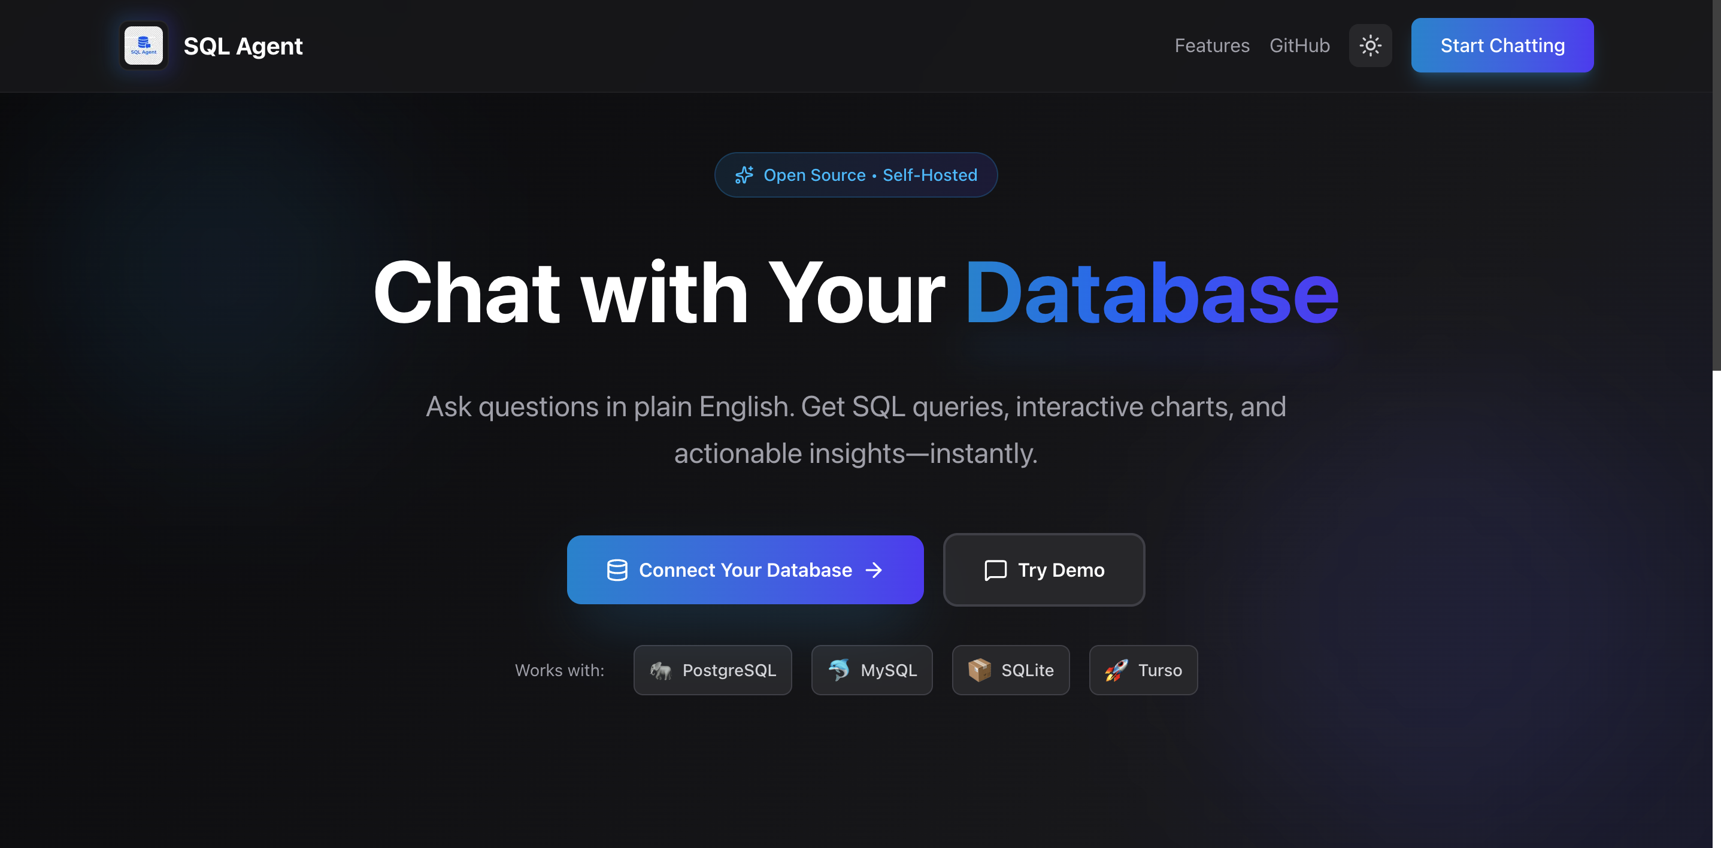
Task: Open the GitHub navigation item
Action: click(1299, 45)
